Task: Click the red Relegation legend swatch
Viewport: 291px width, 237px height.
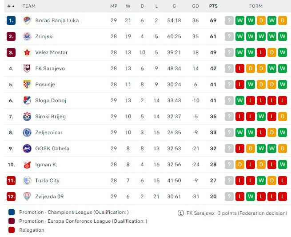Action: (11, 230)
